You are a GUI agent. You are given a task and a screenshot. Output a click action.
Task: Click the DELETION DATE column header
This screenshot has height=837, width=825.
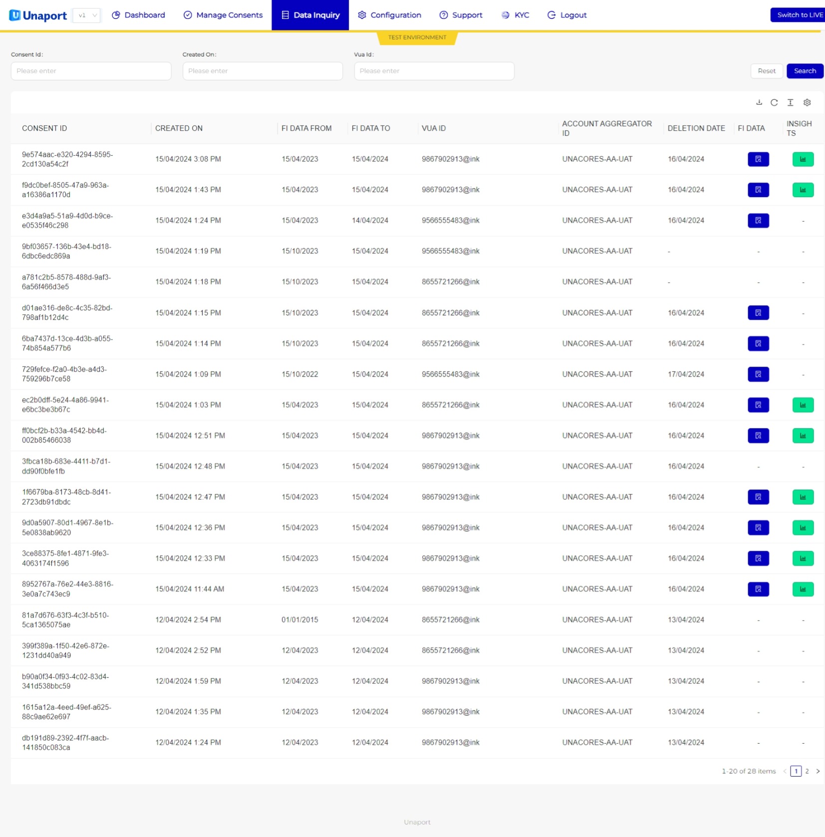pyautogui.click(x=696, y=128)
